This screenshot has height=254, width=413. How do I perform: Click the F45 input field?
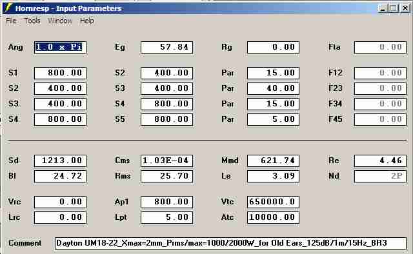pyautogui.click(x=380, y=119)
